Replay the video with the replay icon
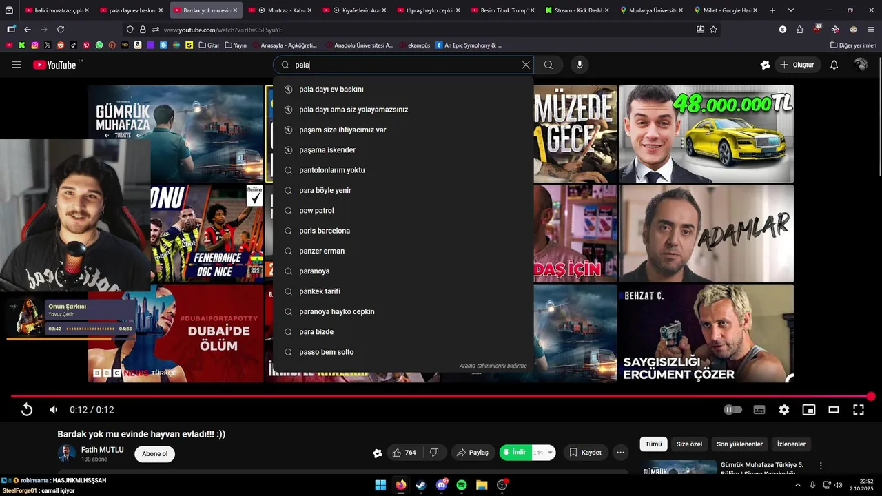The image size is (882, 496). point(26,410)
